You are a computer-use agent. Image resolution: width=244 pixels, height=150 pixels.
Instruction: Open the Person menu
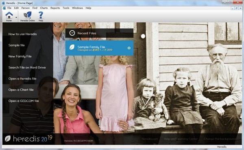[26, 8]
